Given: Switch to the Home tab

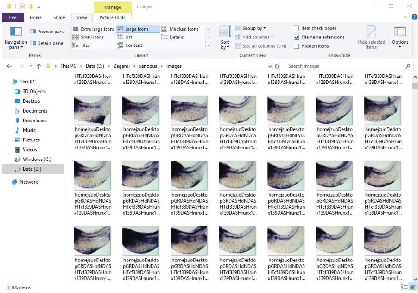Looking at the screenshot, I should click(x=36, y=17).
